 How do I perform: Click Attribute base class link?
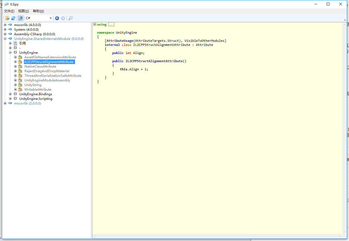coord(204,45)
